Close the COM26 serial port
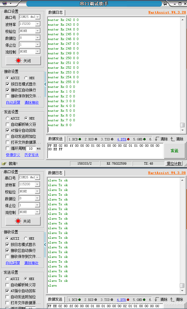This screenshot has width=187, height=309. pyautogui.click(x=23, y=221)
